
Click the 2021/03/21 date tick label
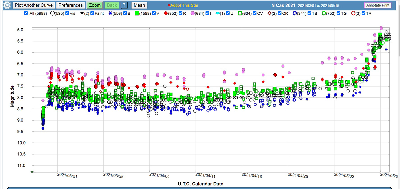(x=67, y=175)
